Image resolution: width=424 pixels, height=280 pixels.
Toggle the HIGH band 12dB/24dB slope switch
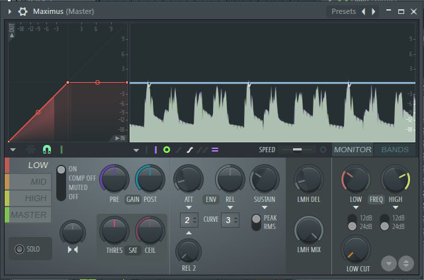(384, 222)
